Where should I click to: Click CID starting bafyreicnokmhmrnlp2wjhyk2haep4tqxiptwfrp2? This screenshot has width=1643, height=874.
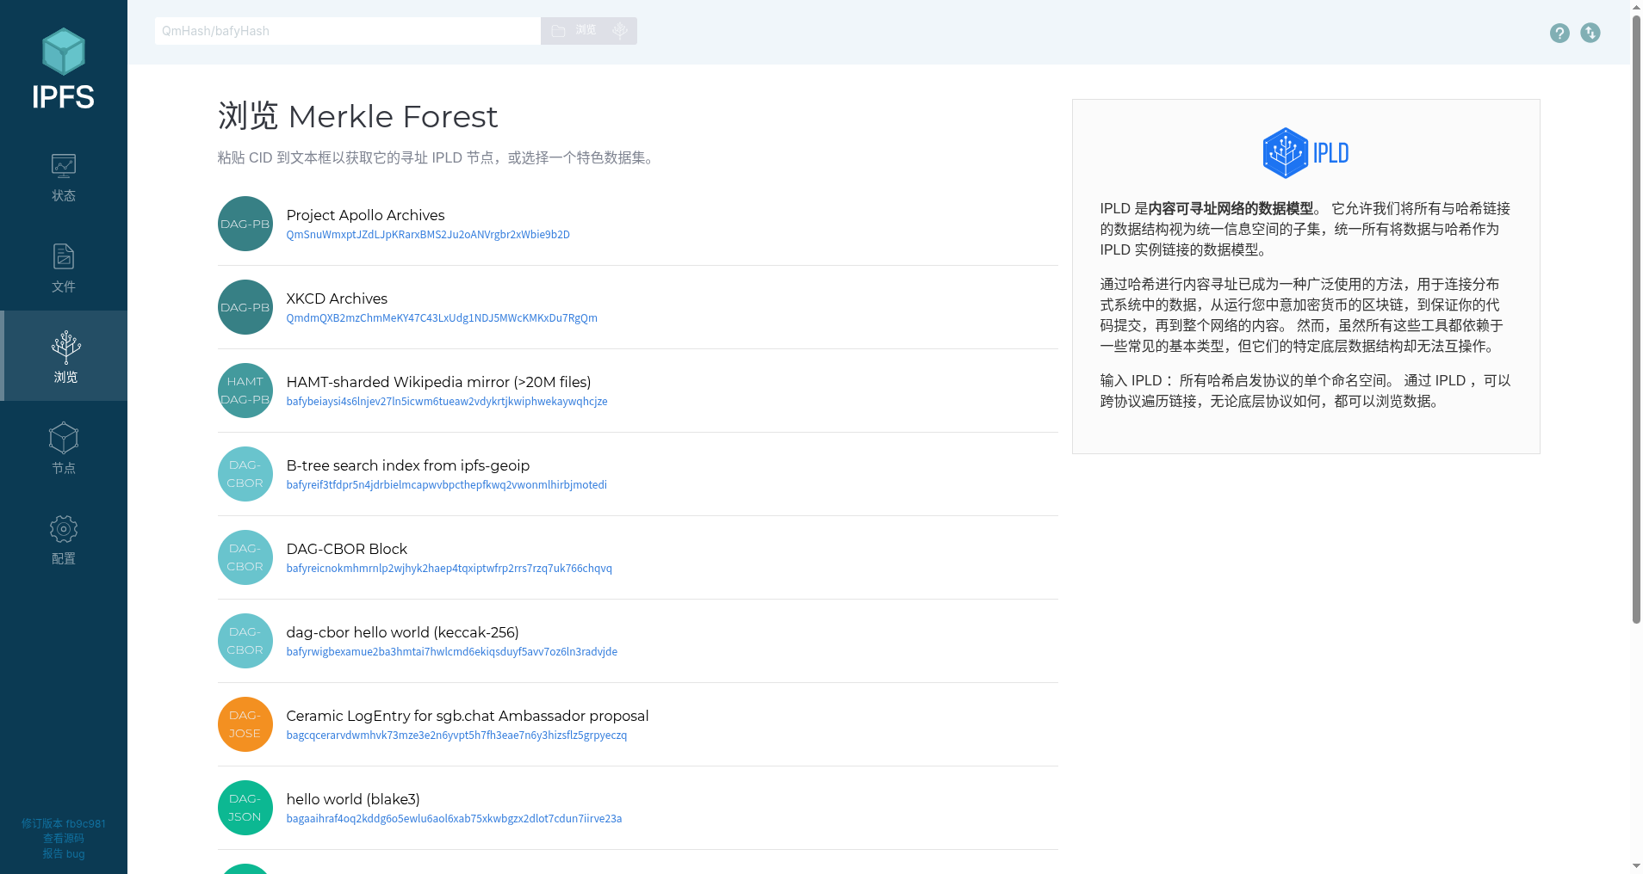pos(449,569)
